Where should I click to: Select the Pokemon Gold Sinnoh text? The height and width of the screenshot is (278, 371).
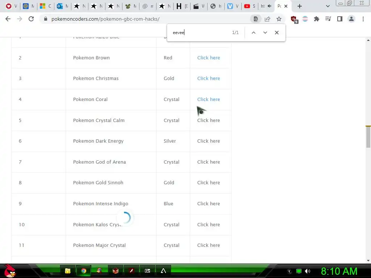point(98,182)
